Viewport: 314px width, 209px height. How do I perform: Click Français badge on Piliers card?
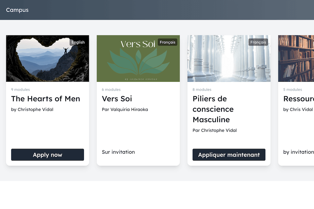click(x=258, y=42)
